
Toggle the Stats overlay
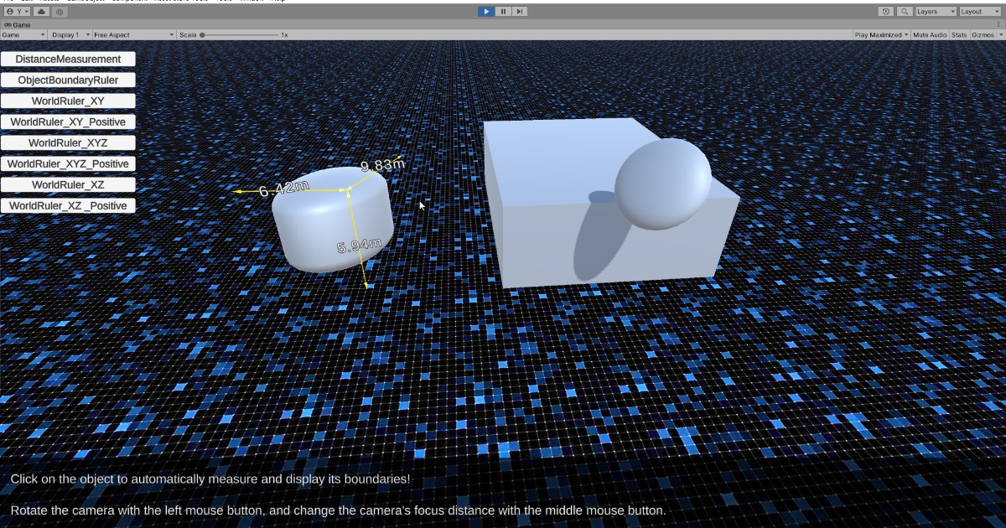(959, 35)
